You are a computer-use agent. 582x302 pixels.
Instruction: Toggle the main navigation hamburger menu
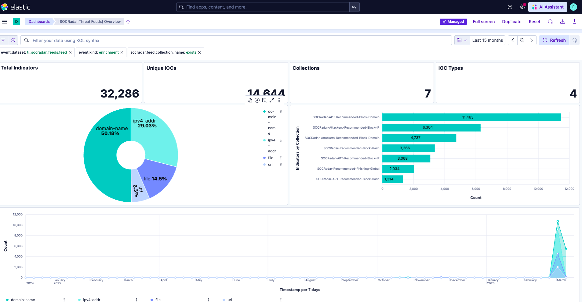pos(4,22)
